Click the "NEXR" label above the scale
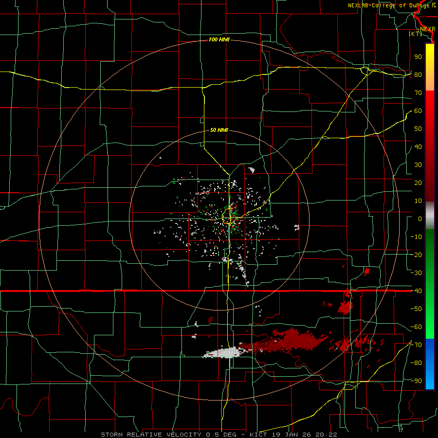438x438 pixels. click(x=428, y=29)
